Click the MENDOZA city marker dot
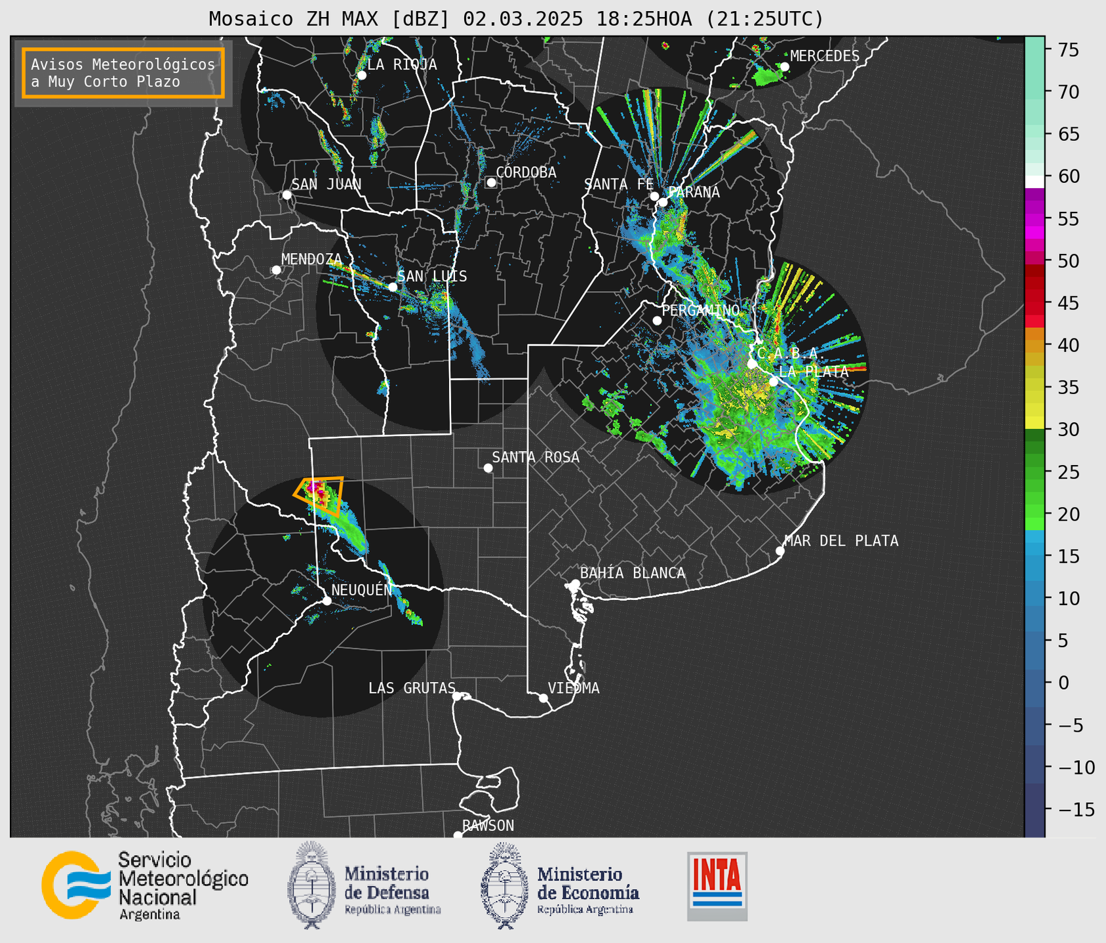Screen dimensions: 1106x943 (276, 270)
